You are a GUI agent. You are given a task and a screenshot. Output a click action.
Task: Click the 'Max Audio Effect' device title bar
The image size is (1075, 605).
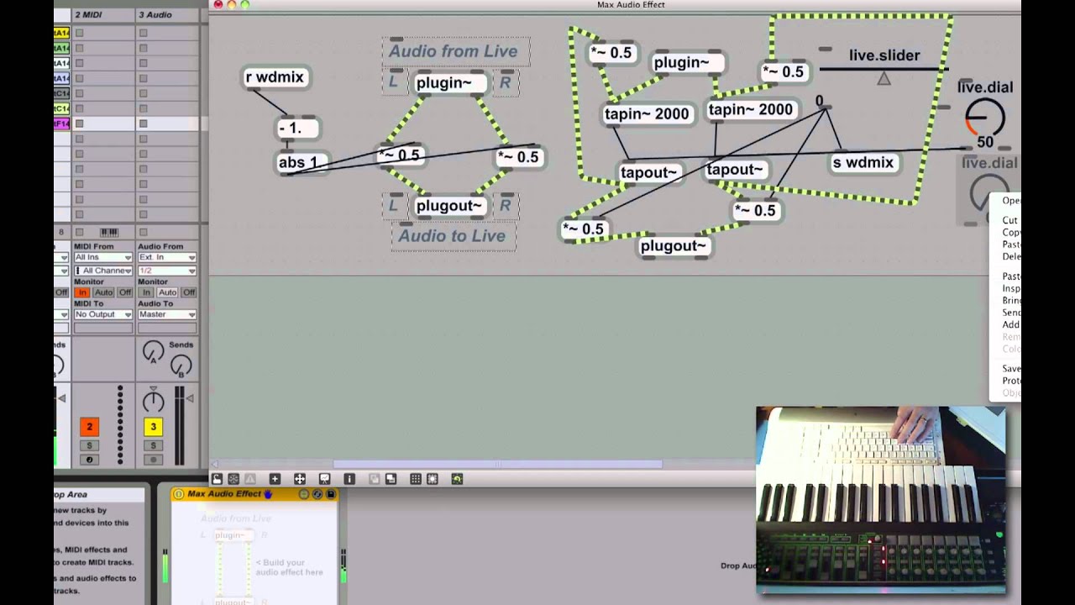(x=254, y=494)
